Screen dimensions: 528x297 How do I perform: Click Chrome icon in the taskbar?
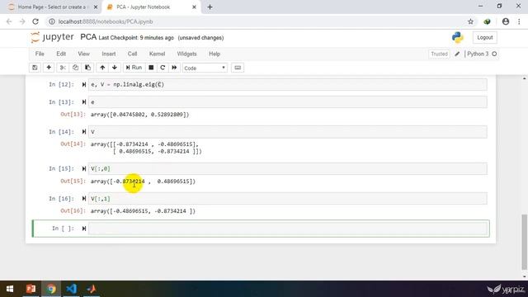(51, 289)
